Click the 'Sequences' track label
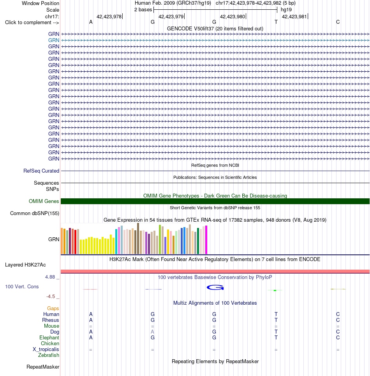This screenshot has width=370, height=376. click(x=46, y=183)
